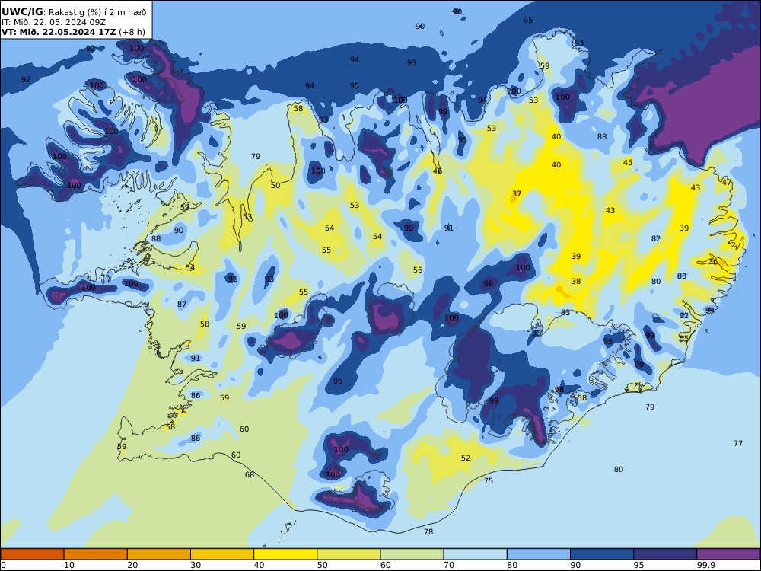Click the humidity value '52' in the south
The width and height of the screenshot is (761, 571).
466,458
